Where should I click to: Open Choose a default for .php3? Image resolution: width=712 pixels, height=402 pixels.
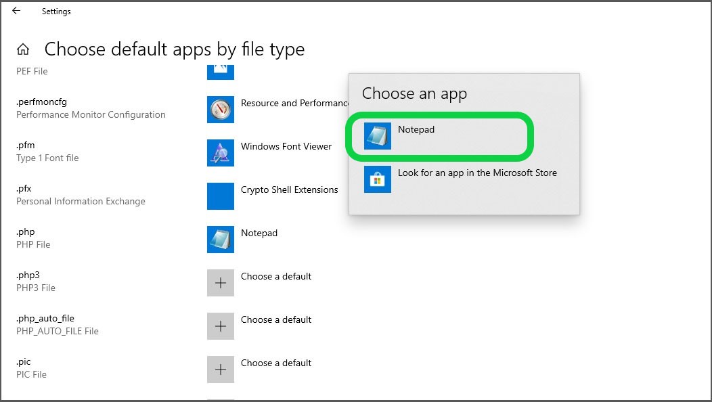[276, 276]
